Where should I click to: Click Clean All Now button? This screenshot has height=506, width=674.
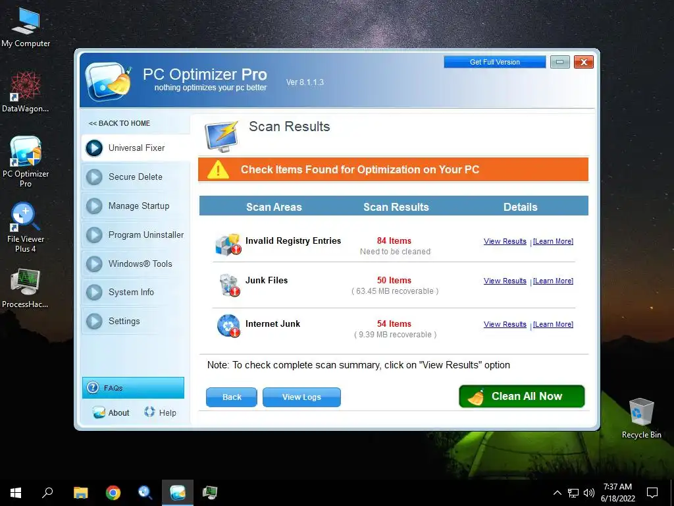click(522, 396)
